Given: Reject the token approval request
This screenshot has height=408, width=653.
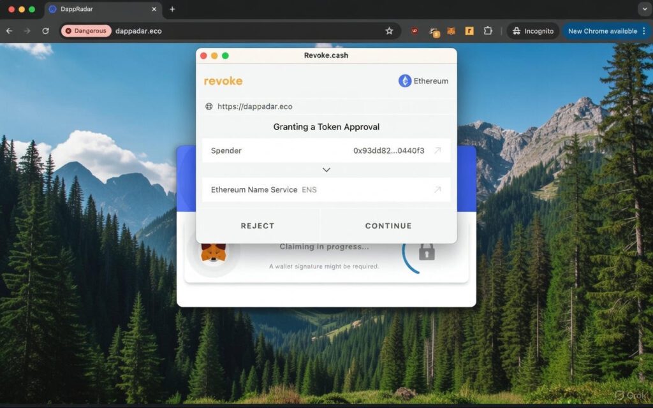Looking at the screenshot, I should pyautogui.click(x=258, y=226).
